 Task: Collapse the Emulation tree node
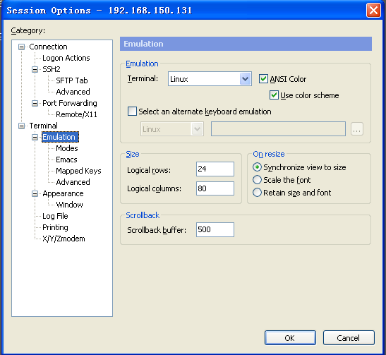35,137
